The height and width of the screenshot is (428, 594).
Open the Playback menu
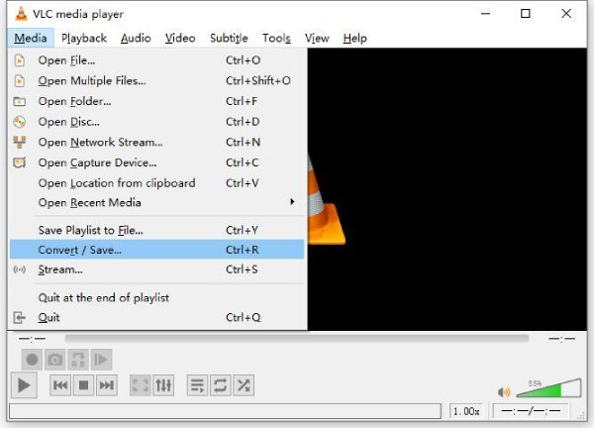point(84,38)
